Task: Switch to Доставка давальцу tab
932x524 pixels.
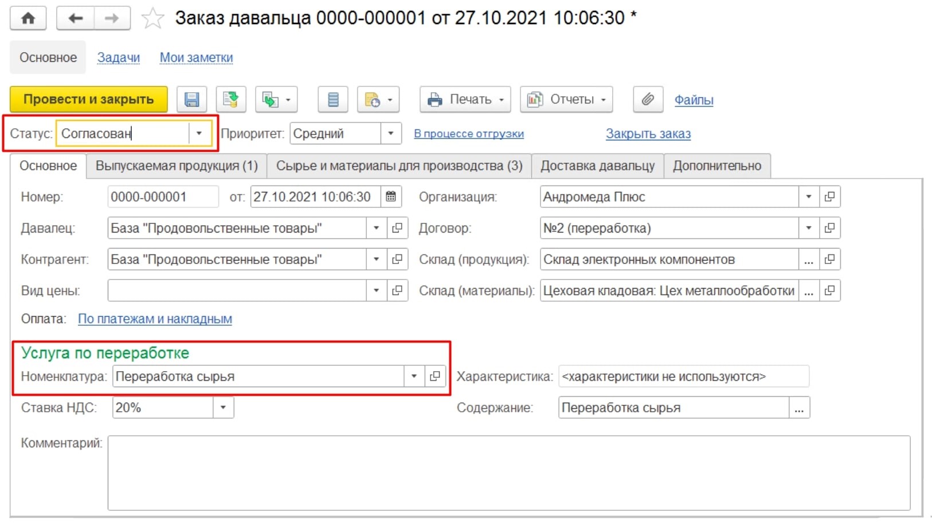Action: (597, 166)
